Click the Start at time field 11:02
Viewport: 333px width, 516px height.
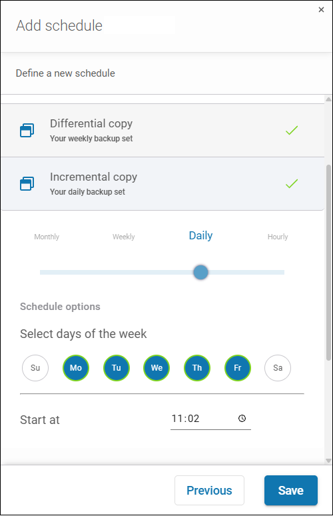(210, 419)
